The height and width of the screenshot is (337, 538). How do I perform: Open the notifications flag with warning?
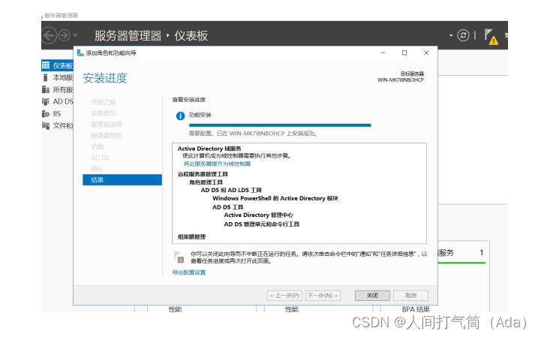click(491, 36)
